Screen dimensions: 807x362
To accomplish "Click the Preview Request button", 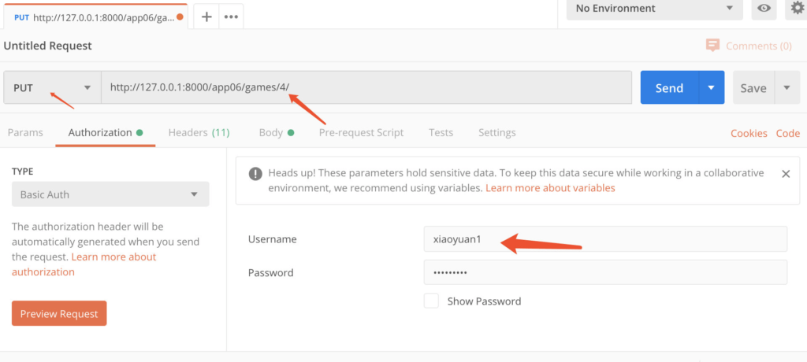I will point(59,313).
